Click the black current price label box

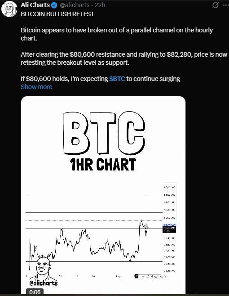pos(169,229)
